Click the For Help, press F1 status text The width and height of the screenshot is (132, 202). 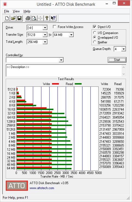15,198
